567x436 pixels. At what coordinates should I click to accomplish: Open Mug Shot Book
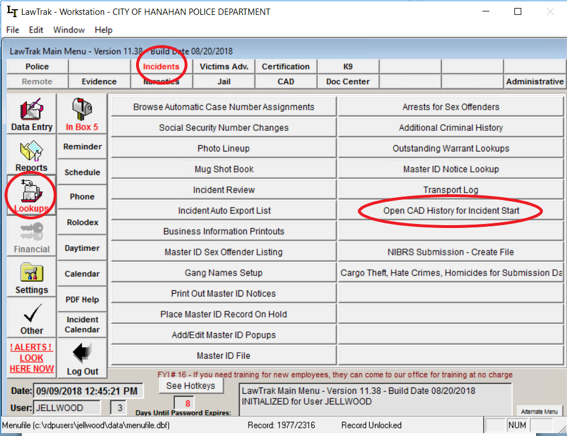tap(223, 169)
